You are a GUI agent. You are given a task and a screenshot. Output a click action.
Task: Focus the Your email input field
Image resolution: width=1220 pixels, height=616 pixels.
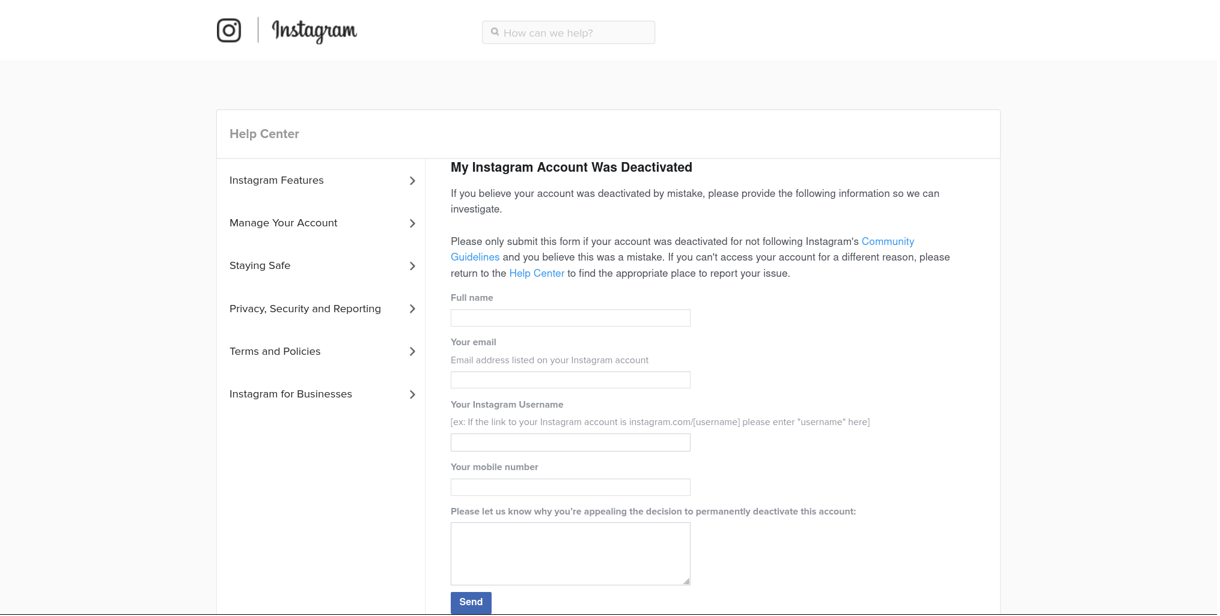pyautogui.click(x=570, y=380)
